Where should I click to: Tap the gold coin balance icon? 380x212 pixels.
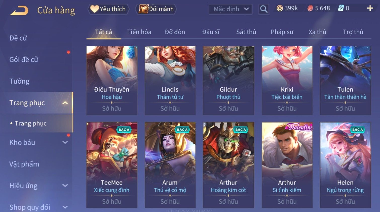pyautogui.click(x=280, y=8)
